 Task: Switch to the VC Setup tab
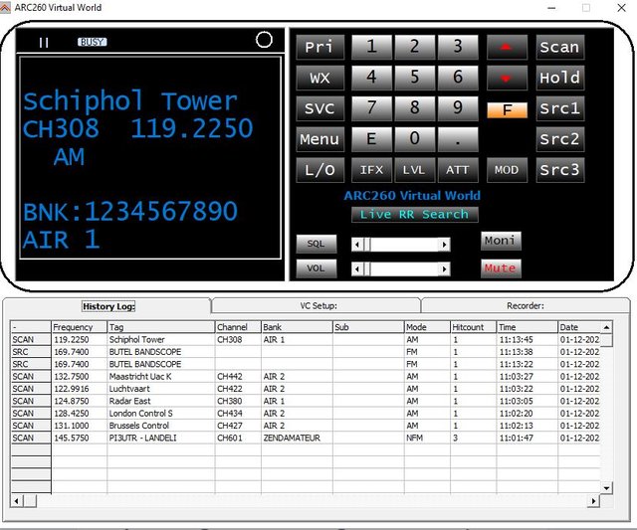coord(318,305)
